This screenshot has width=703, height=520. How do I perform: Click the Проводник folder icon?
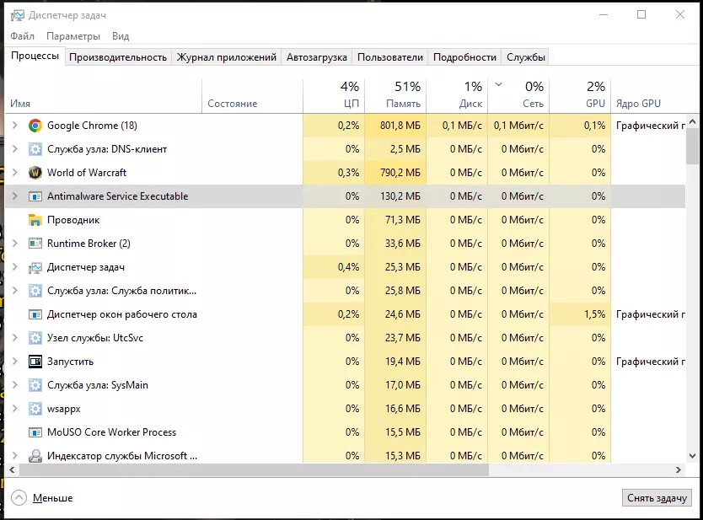tap(35, 220)
